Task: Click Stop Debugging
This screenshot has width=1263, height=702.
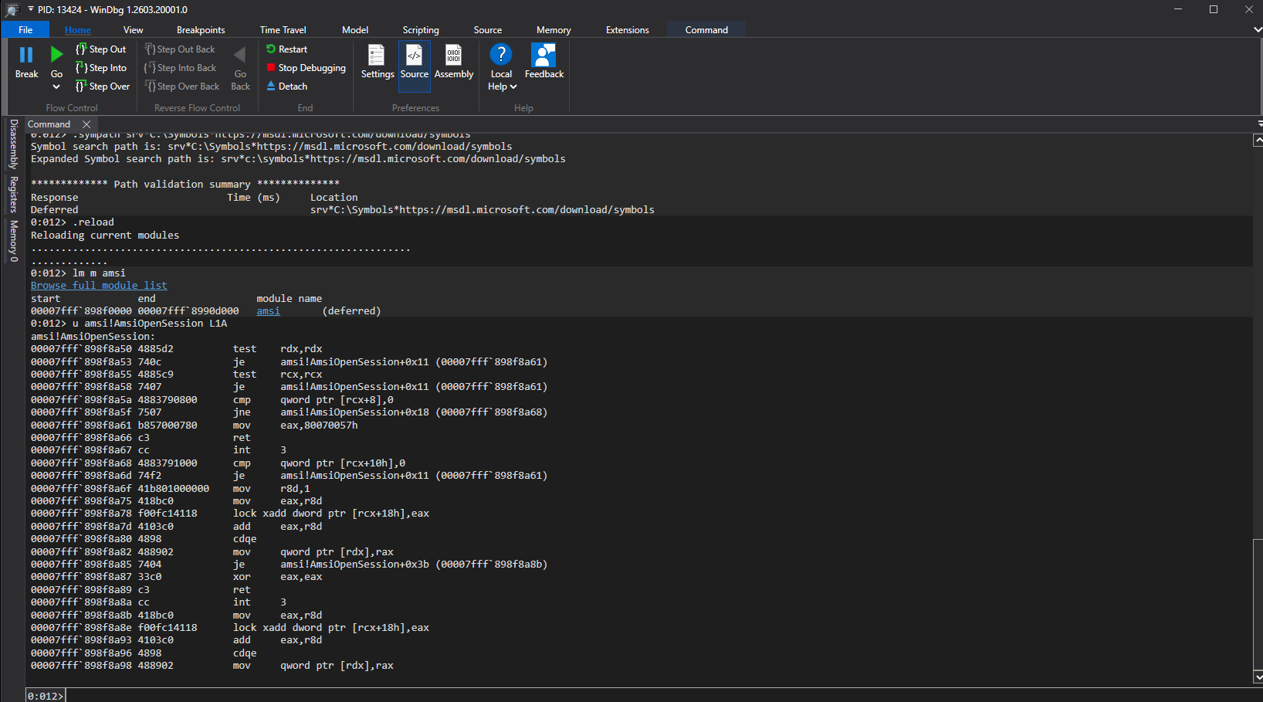Action: click(306, 68)
